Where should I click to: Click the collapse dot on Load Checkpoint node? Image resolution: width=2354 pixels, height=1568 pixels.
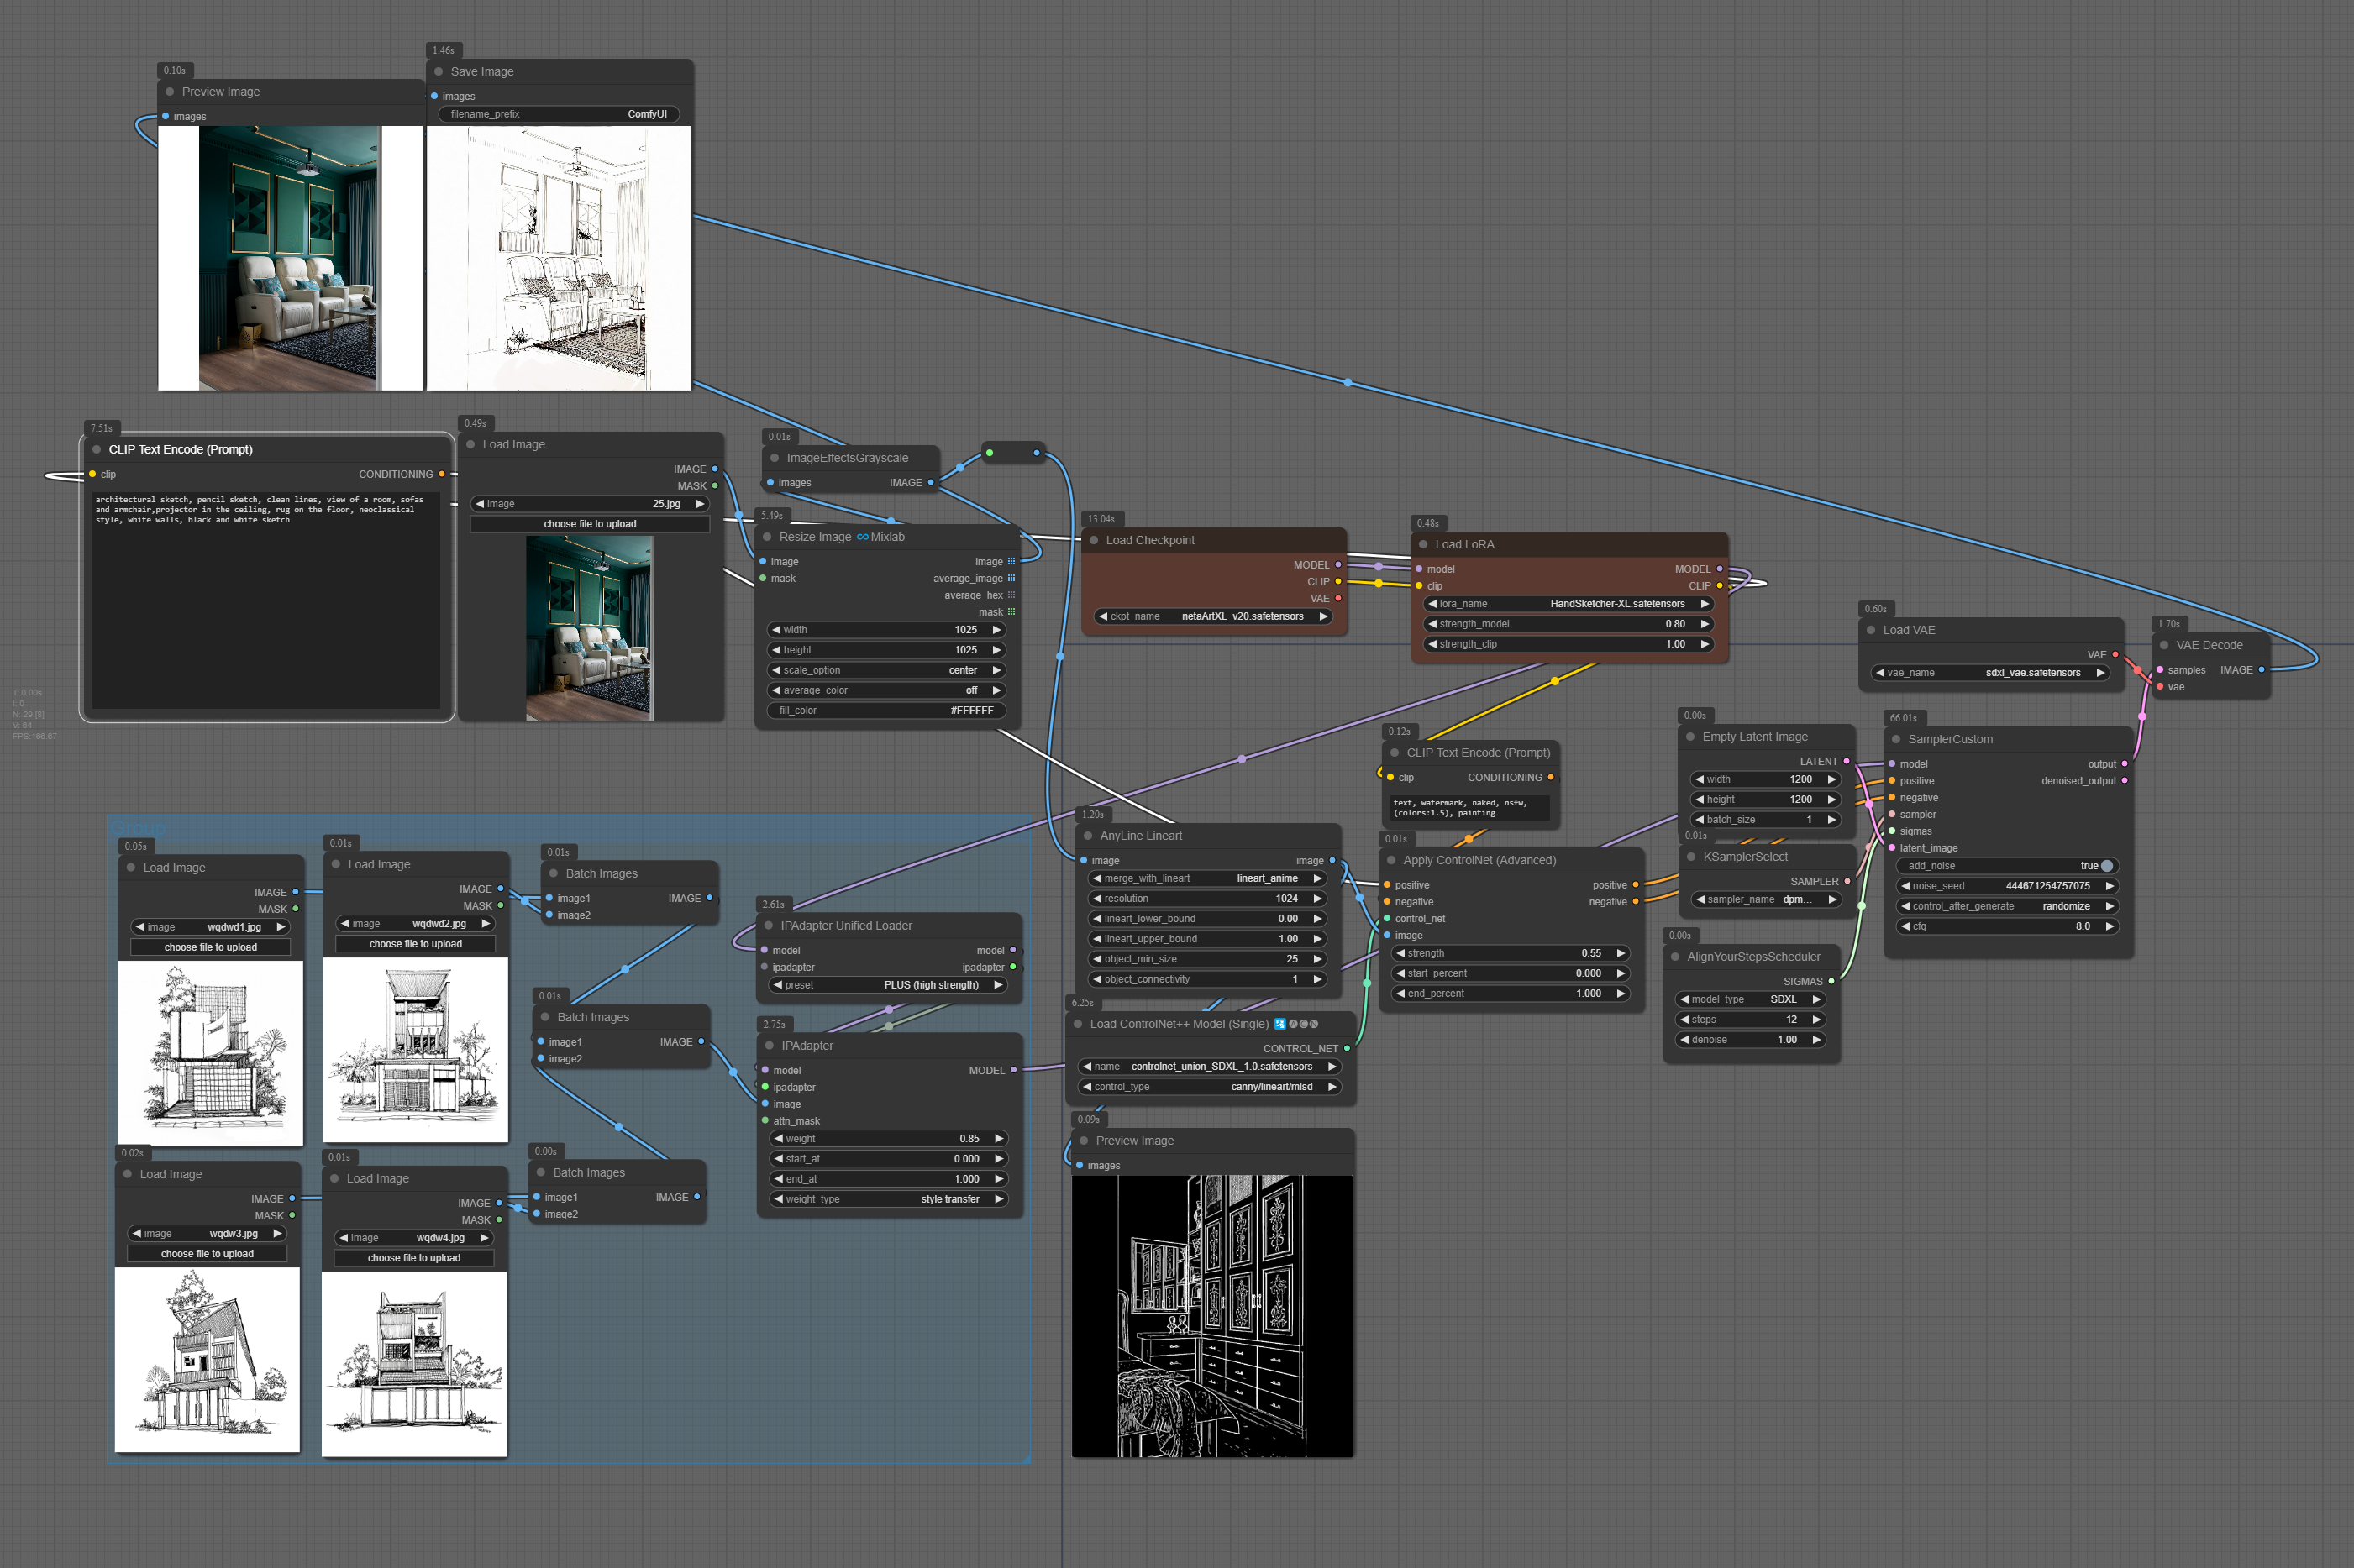coord(1093,540)
